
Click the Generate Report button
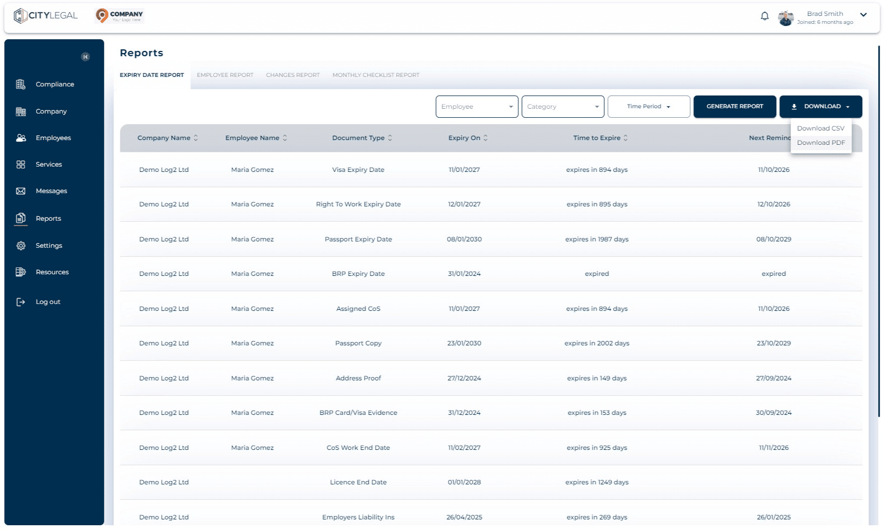[x=735, y=107]
